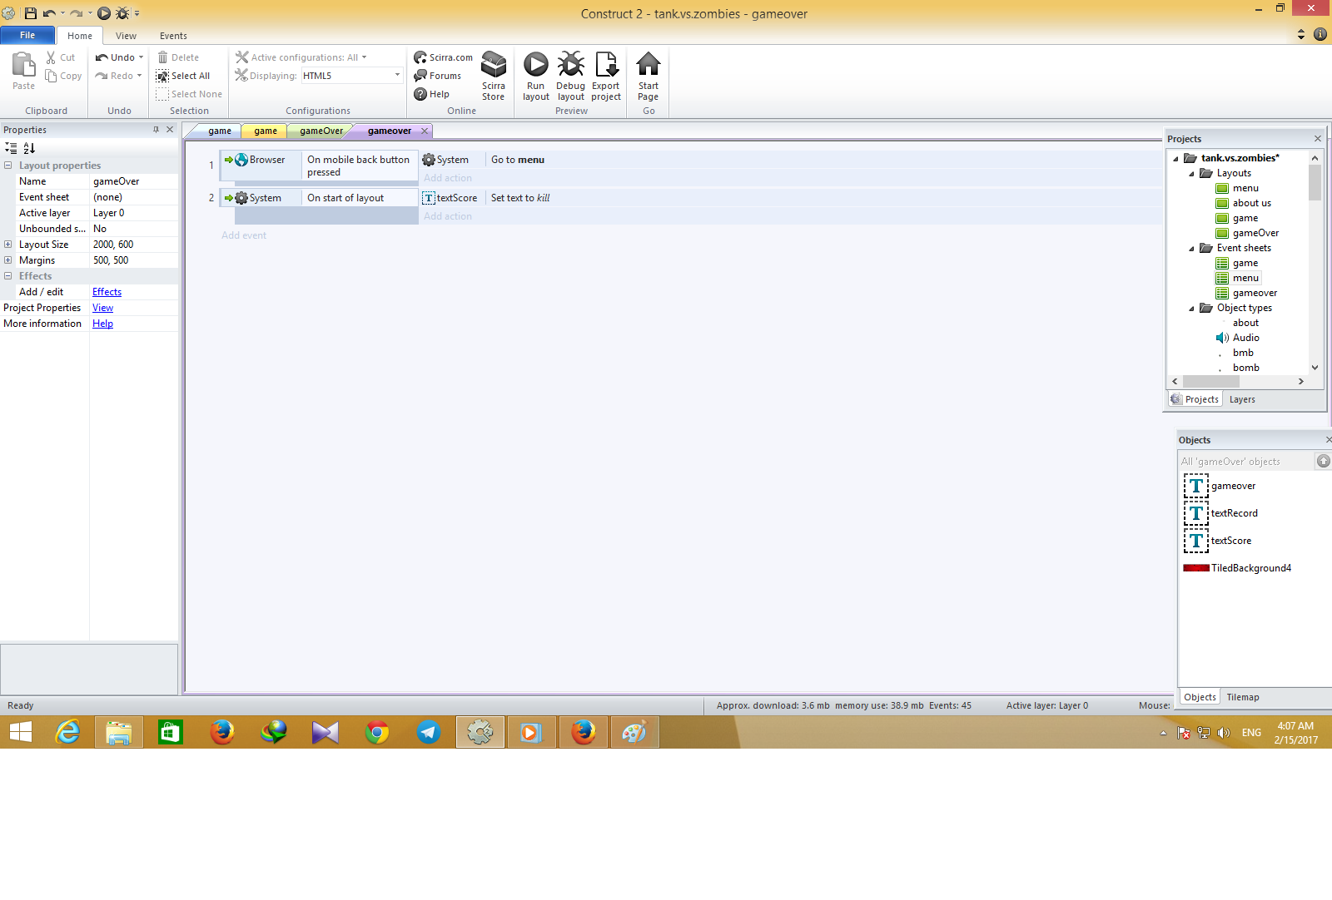Switch to the gameOver layout tab
Viewport: 1332px width, 900px height.
(x=321, y=131)
